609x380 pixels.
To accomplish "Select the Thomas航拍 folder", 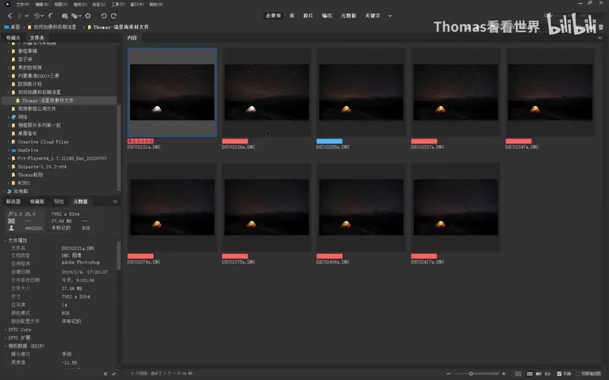I will pyautogui.click(x=30, y=175).
